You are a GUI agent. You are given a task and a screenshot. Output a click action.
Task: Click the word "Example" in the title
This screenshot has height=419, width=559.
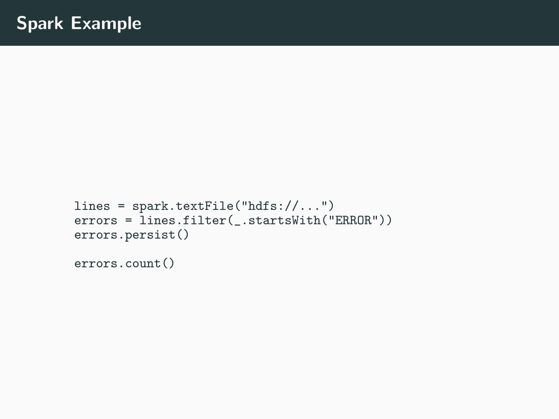106,23
